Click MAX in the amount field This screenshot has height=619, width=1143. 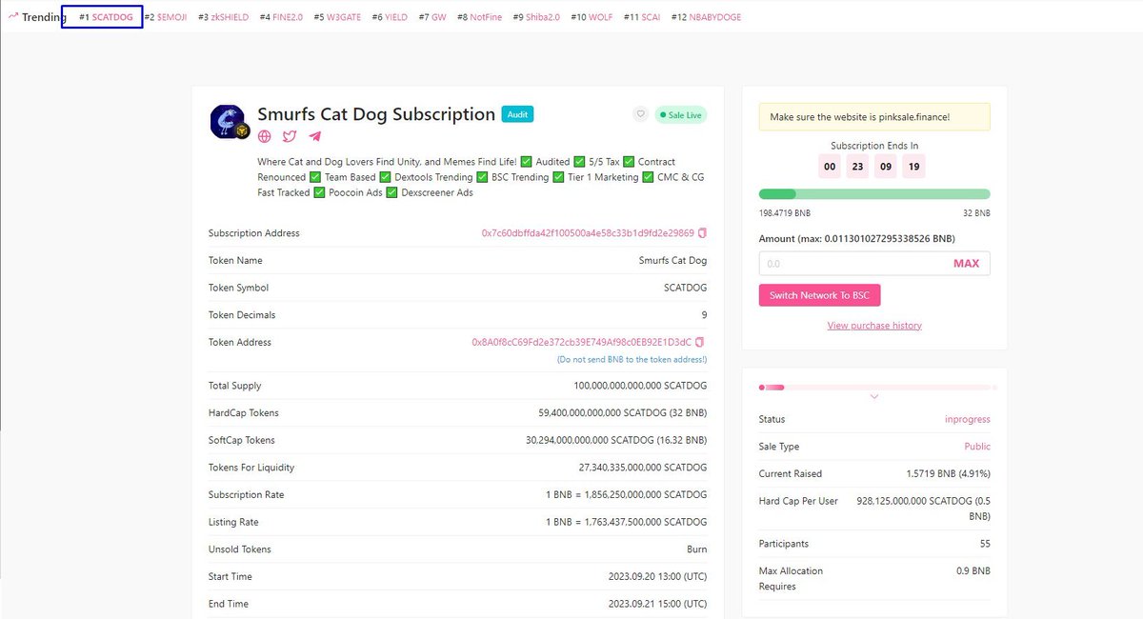pyautogui.click(x=966, y=264)
